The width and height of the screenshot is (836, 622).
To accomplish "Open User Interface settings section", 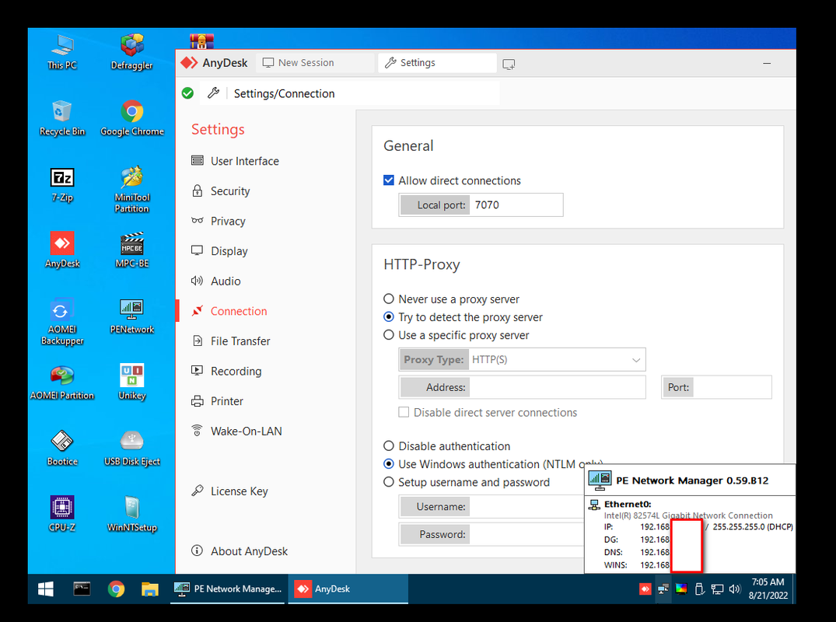I will [x=235, y=161].
